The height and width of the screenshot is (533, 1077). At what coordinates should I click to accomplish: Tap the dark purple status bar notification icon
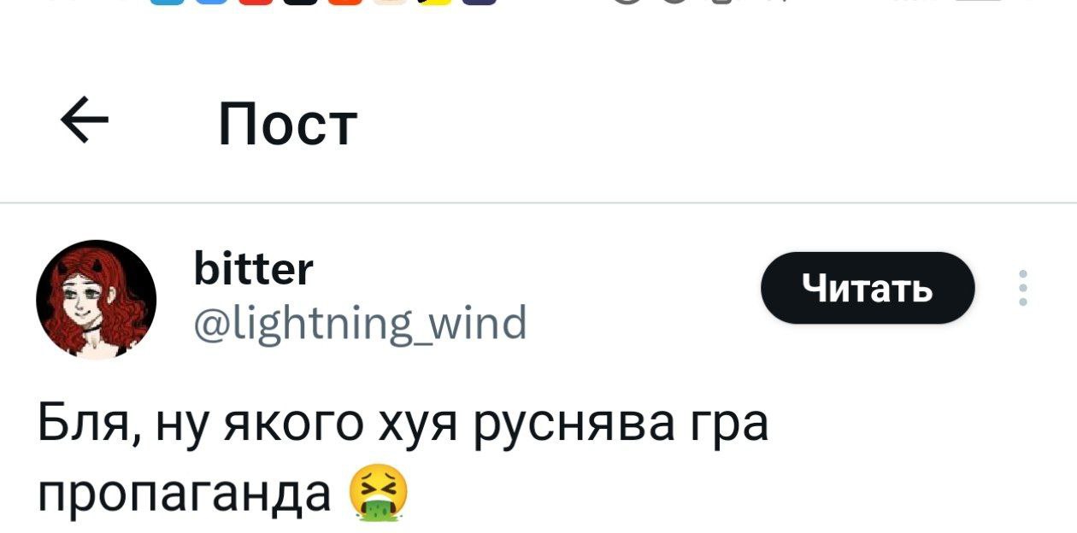(479, 2)
